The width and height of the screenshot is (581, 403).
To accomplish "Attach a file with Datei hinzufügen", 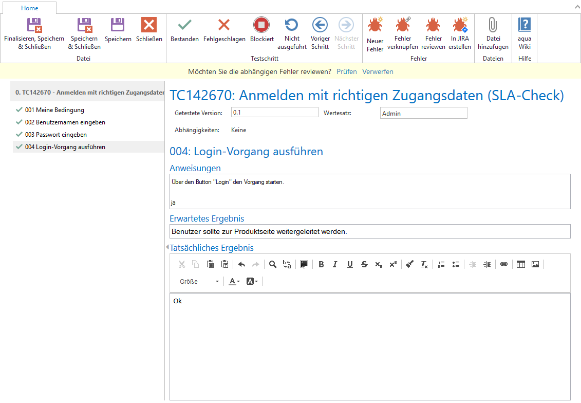I will click(493, 25).
